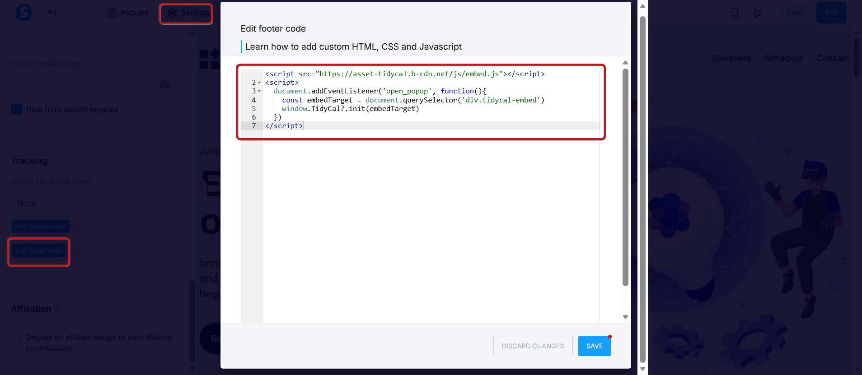The image size is (862, 375).
Task: Click the social media image upload icon
Action: point(165,84)
